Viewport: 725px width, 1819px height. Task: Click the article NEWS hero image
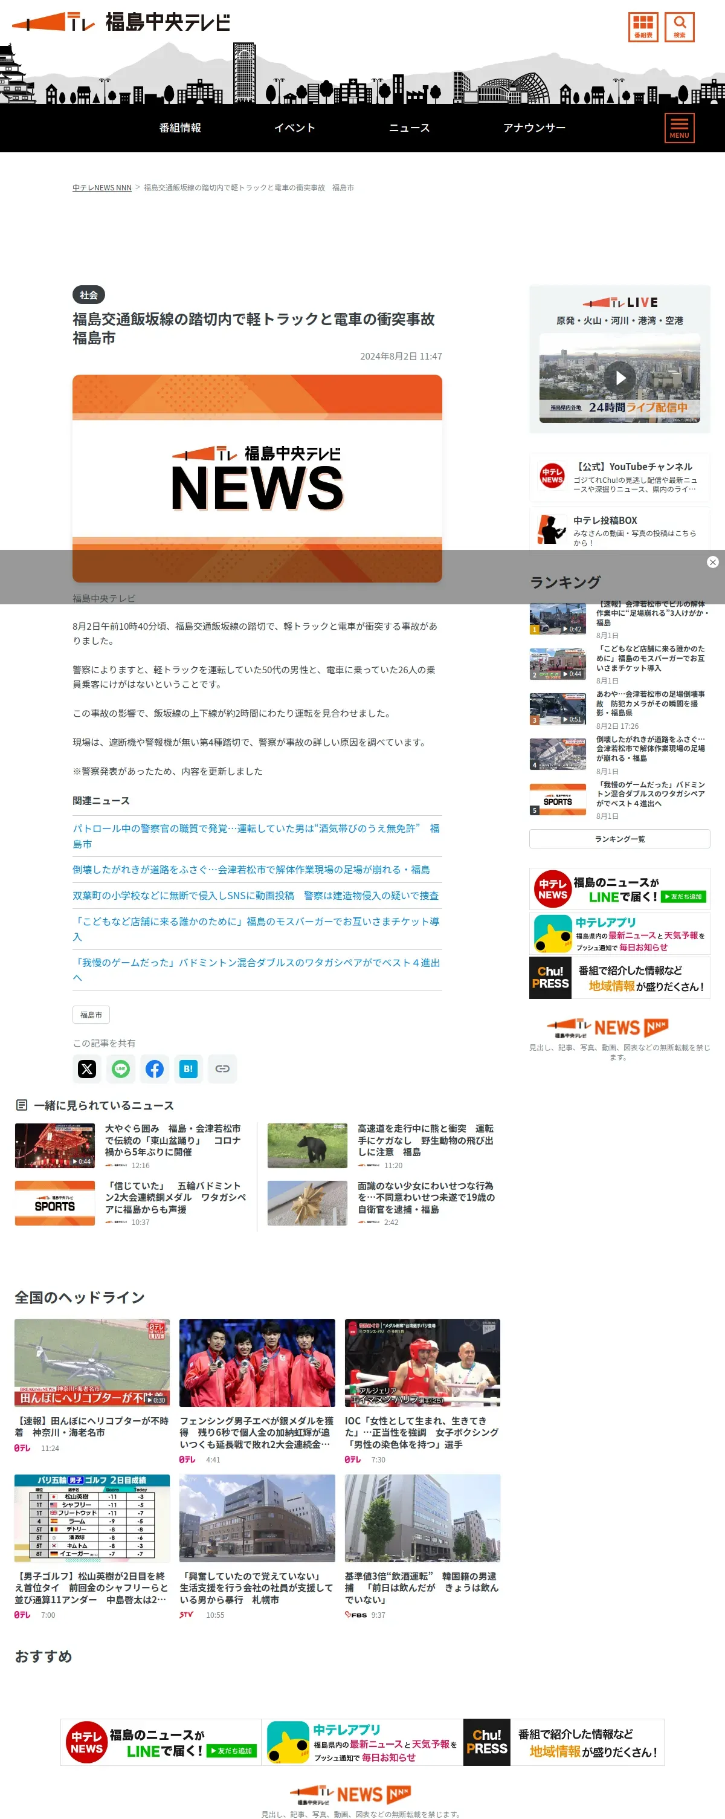(257, 479)
